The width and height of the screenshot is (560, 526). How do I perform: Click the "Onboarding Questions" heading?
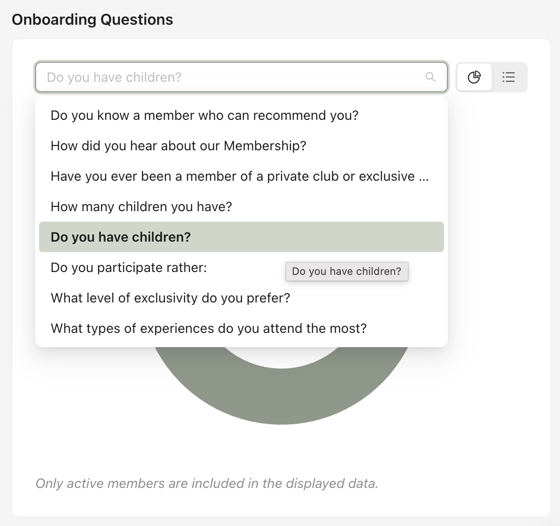pyautogui.click(x=92, y=19)
